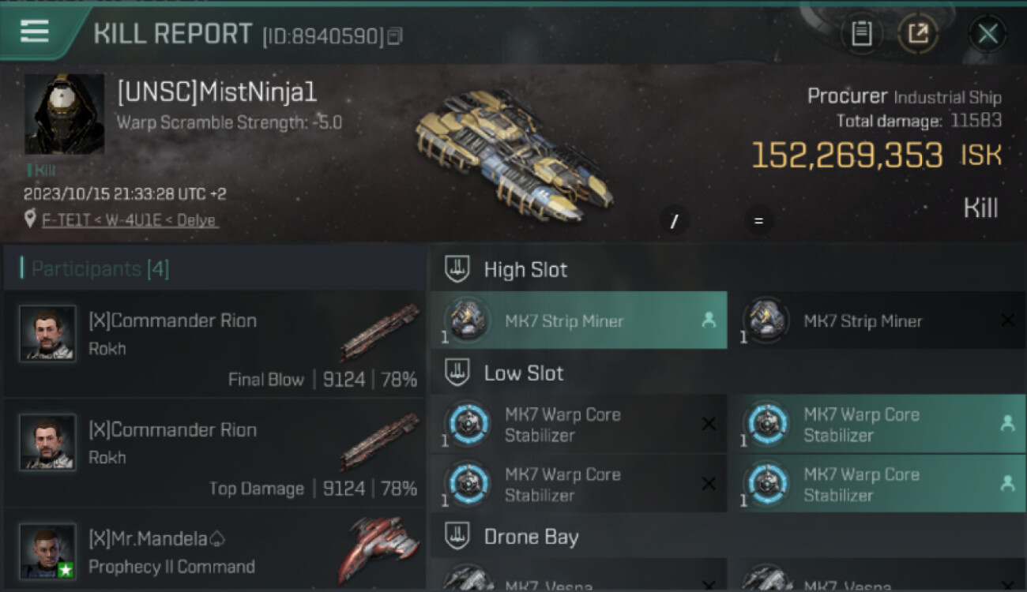Copy the kill report ID icon
Screen dimensions: 1027x592
[x=394, y=36]
